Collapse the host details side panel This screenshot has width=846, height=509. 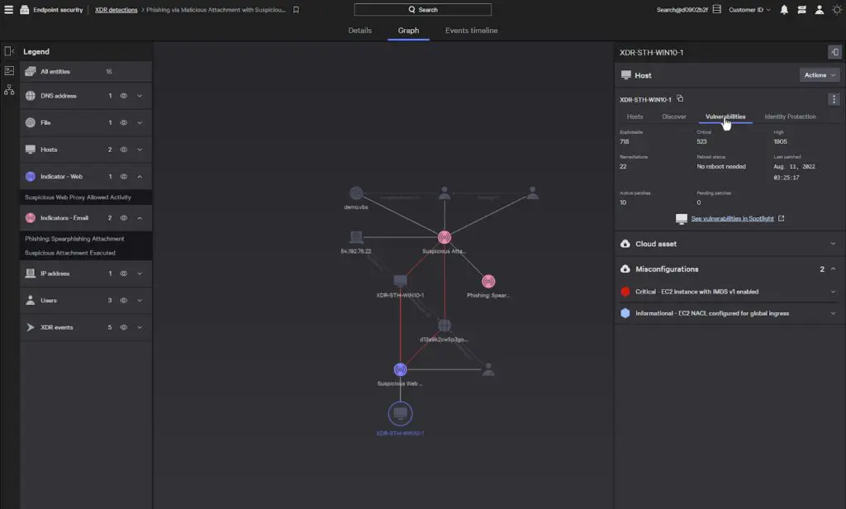tap(834, 53)
